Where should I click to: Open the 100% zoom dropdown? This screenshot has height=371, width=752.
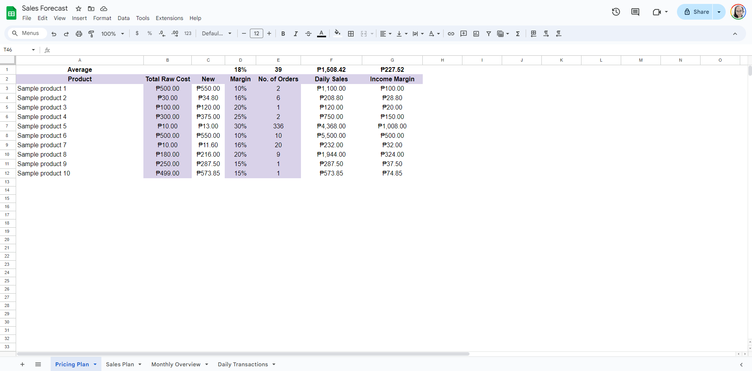pyautogui.click(x=113, y=34)
